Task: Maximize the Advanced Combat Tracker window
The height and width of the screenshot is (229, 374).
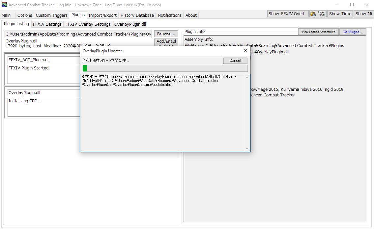Action: pyautogui.click(x=352, y=5)
